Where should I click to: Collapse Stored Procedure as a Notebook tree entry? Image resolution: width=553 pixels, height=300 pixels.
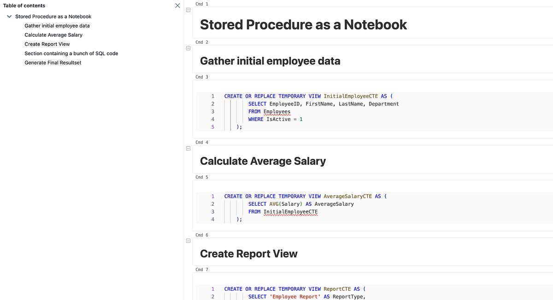[x=9, y=16]
